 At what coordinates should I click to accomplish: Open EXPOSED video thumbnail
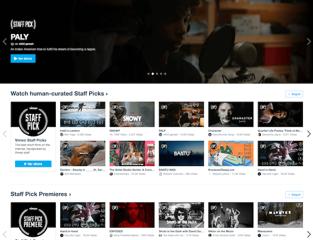[x=132, y=215]
